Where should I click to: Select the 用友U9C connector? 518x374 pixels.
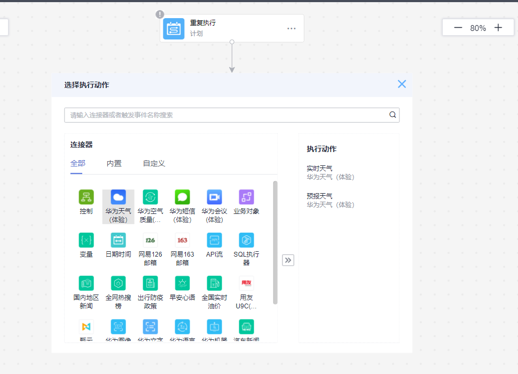[246, 293]
